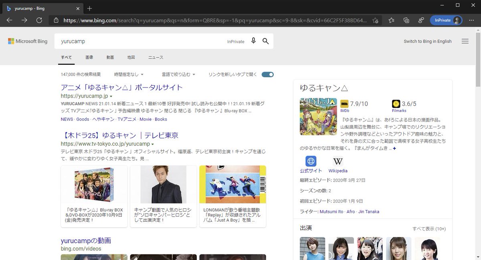Open the NEWS sitelink

(67, 119)
